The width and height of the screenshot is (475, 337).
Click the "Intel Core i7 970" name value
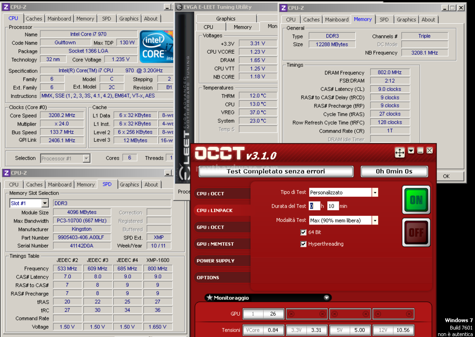click(88, 34)
